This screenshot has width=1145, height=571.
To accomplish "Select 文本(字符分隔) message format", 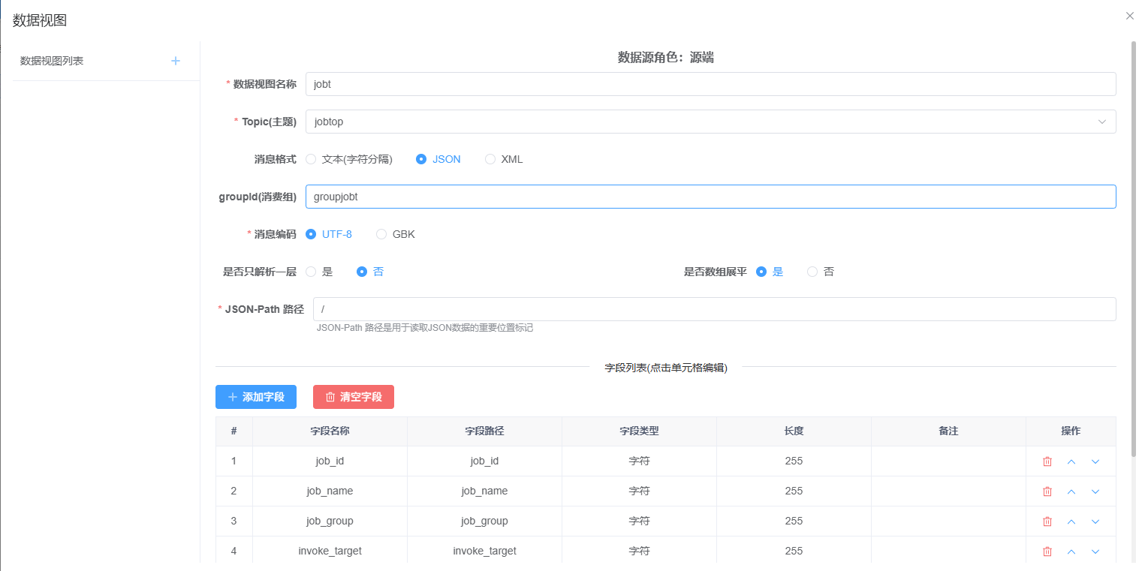I will (x=312, y=159).
